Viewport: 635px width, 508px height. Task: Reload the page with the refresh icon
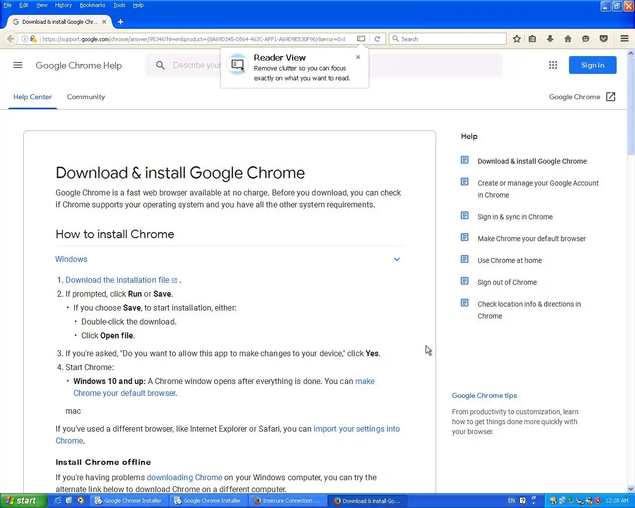point(377,39)
